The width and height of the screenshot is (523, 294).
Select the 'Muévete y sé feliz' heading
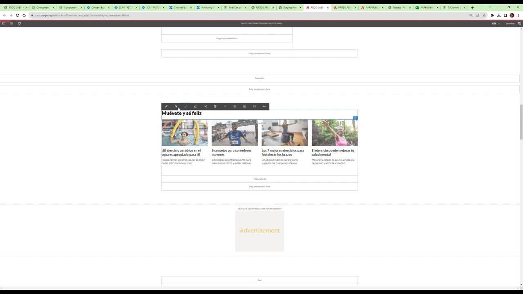[x=181, y=113]
